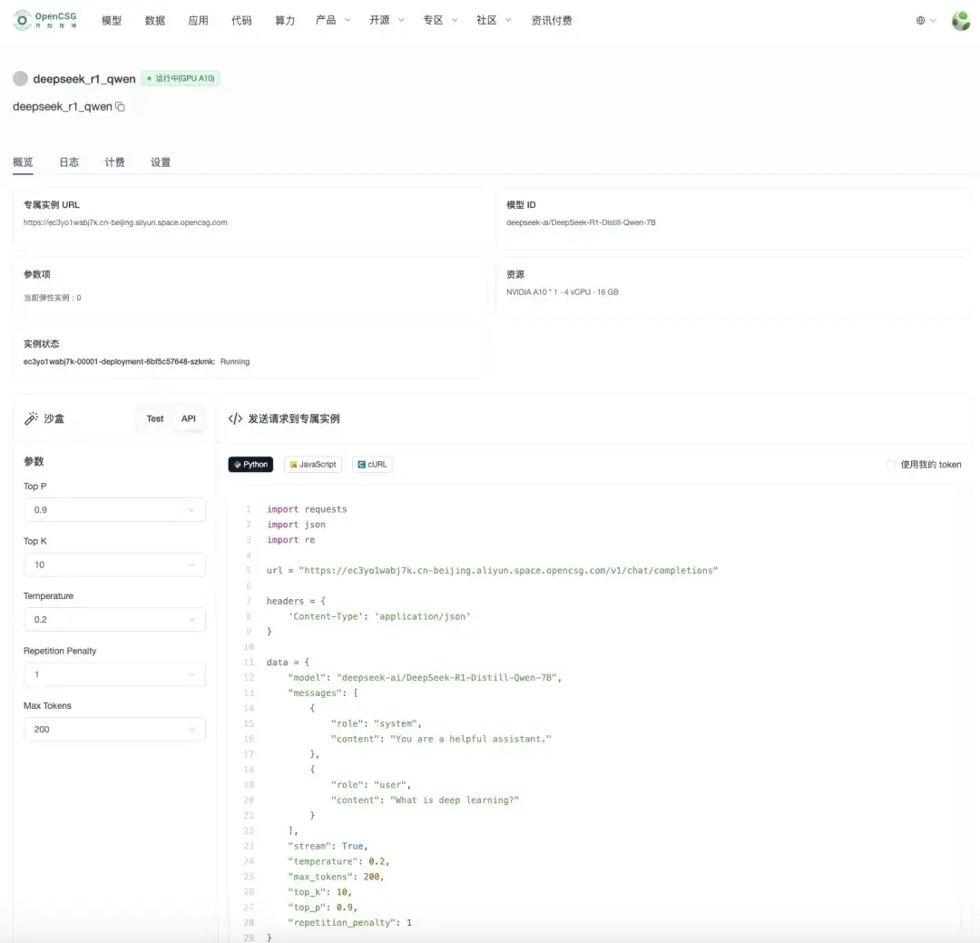Image resolution: width=980 pixels, height=943 pixels.
Task: Expand the 专区 menu
Action: (441, 21)
